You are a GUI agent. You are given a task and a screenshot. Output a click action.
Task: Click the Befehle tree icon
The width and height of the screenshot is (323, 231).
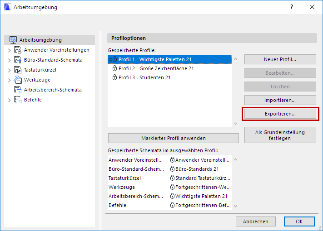[18, 100]
